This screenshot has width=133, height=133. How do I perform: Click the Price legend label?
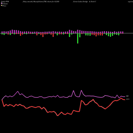(x=4, y=6)
